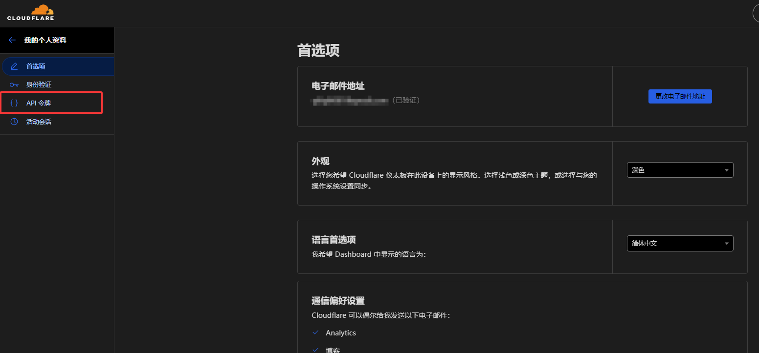Image resolution: width=759 pixels, height=353 pixels.
Task: Open the 活动会话 menu label
Action: [39, 122]
